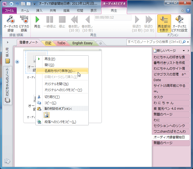Open the English Essay section tab

[x=82, y=43]
